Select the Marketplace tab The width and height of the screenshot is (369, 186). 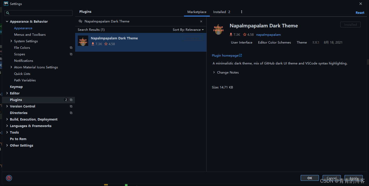click(x=197, y=12)
